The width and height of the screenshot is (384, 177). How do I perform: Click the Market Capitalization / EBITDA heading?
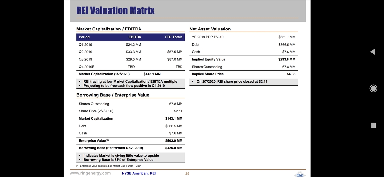(109, 29)
